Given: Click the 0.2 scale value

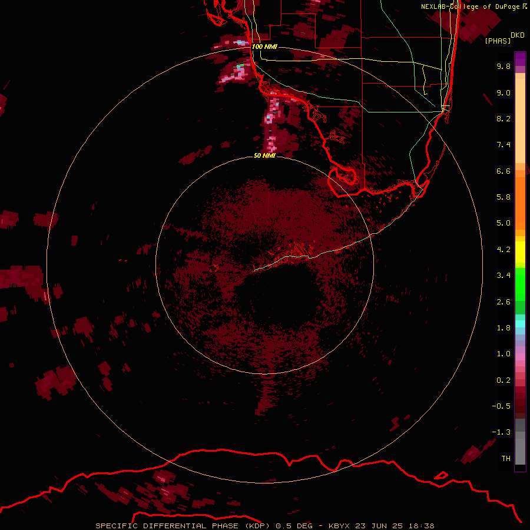Looking at the screenshot, I should pyautogui.click(x=503, y=380).
